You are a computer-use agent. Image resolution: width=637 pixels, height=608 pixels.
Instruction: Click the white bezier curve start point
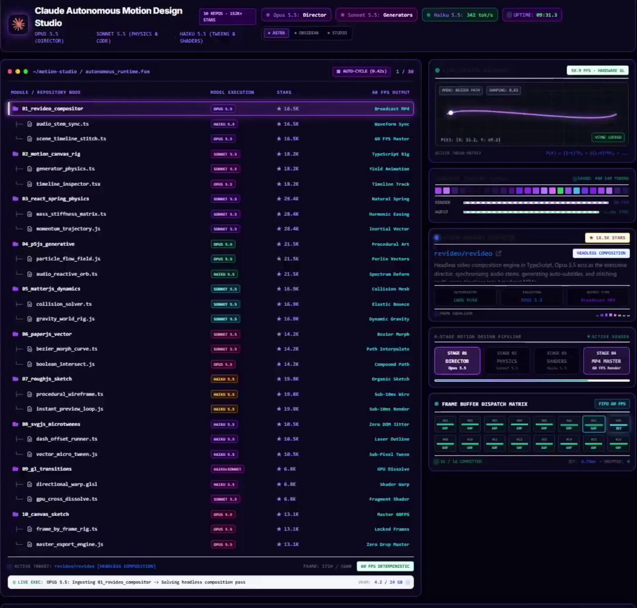(451, 113)
